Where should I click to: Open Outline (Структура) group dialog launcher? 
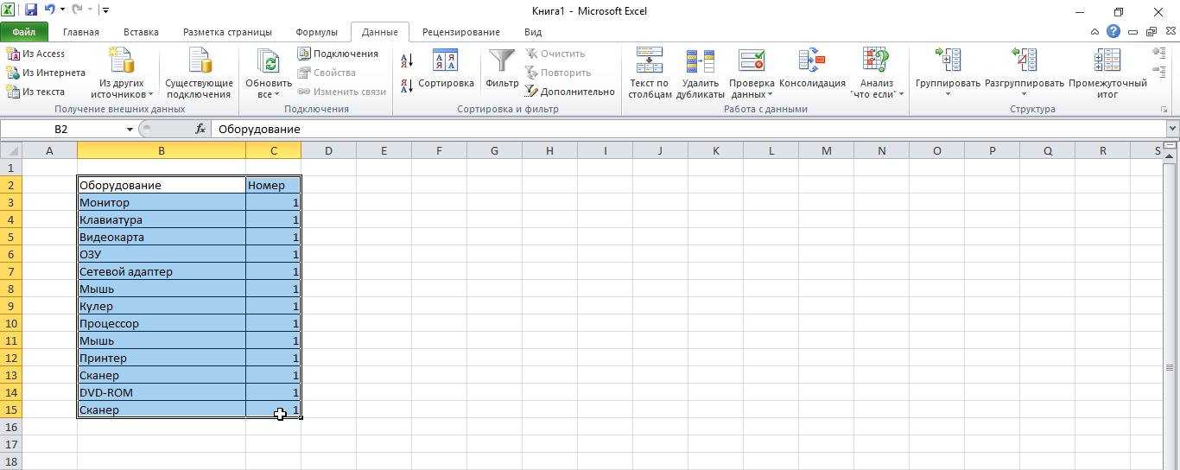pos(1164,110)
